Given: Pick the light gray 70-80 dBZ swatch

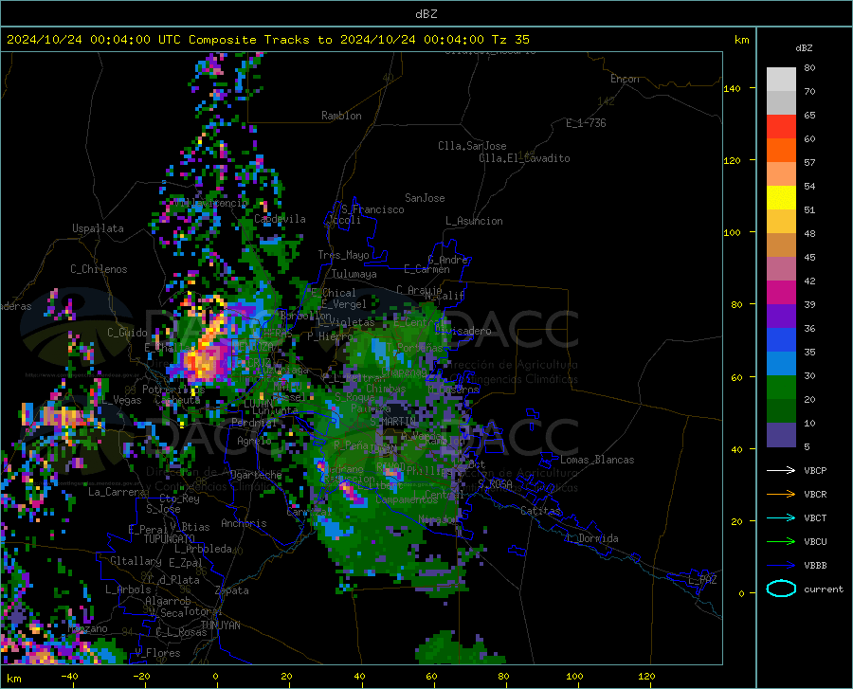Looking at the screenshot, I should click(781, 80).
